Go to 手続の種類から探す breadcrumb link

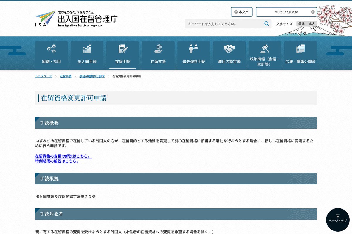92,76
